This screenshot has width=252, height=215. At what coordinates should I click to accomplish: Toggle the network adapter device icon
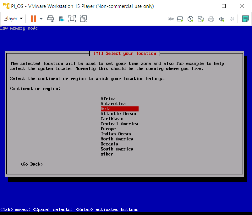click(201, 19)
